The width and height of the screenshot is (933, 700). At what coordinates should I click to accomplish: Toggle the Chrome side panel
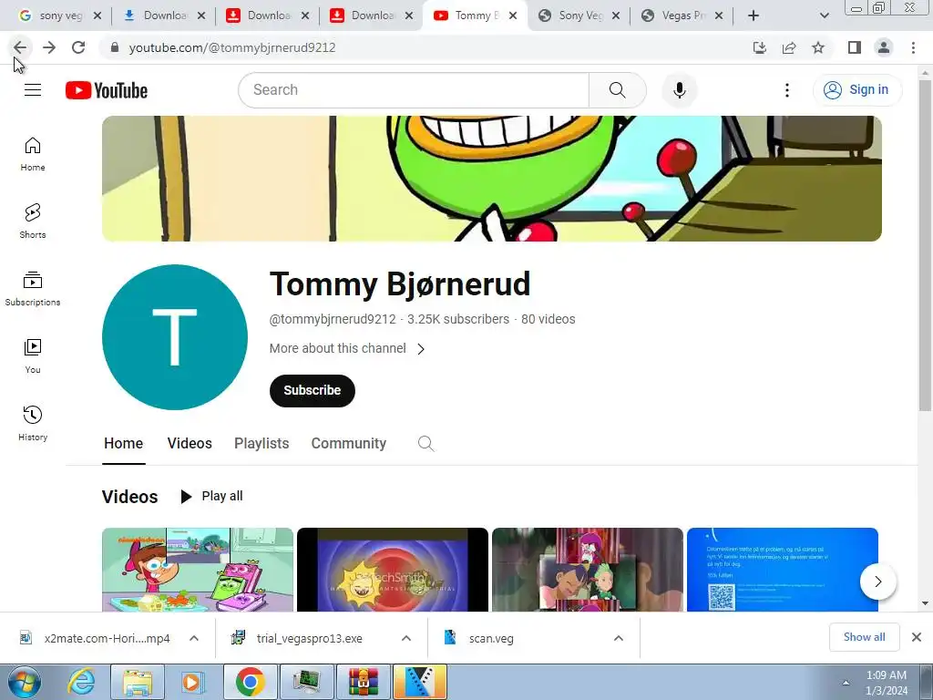(x=855, y=47)
